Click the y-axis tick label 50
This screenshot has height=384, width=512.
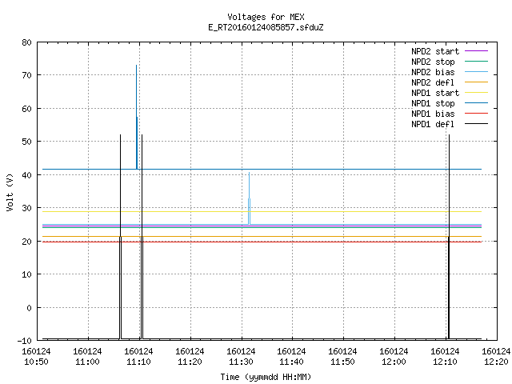tap(26, 142)
